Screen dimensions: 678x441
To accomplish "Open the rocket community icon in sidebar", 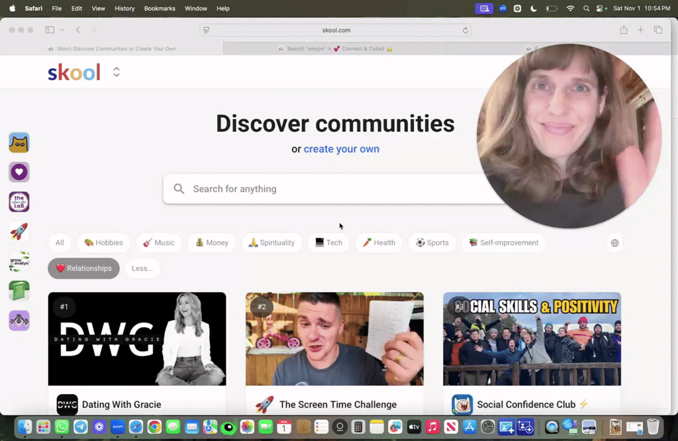I will tap(19, 231).
